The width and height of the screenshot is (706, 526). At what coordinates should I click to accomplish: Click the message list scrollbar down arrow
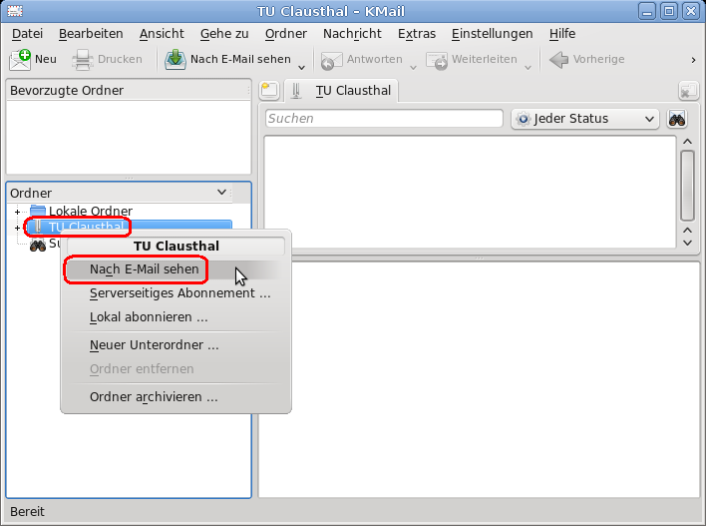[x=687, y=243]
